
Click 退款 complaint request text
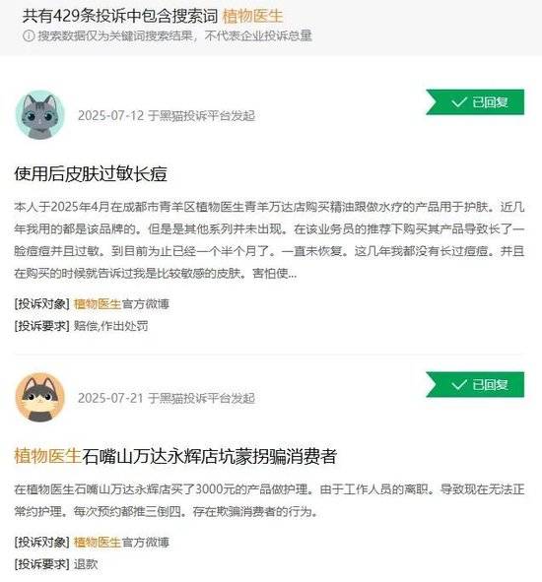[86, 564]
